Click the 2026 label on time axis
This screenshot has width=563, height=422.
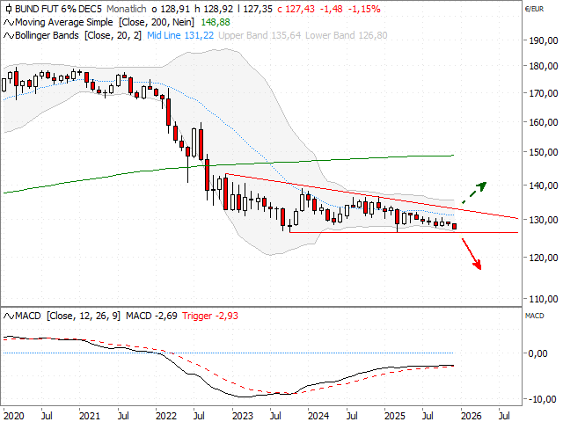point(469,414)
